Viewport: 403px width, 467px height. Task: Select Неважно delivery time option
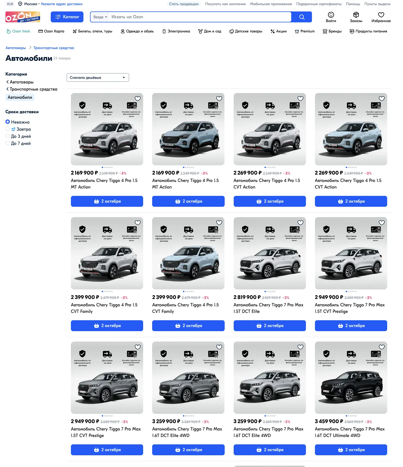pyautogui.click(x=8, y=122)
